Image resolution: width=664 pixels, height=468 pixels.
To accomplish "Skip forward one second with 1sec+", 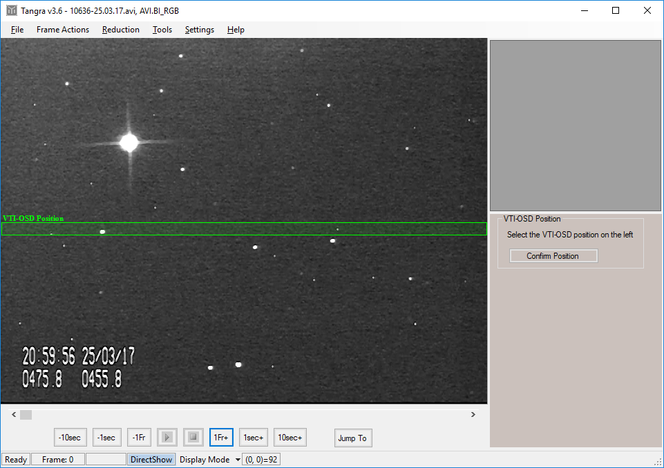I will [x=254, y=438].
